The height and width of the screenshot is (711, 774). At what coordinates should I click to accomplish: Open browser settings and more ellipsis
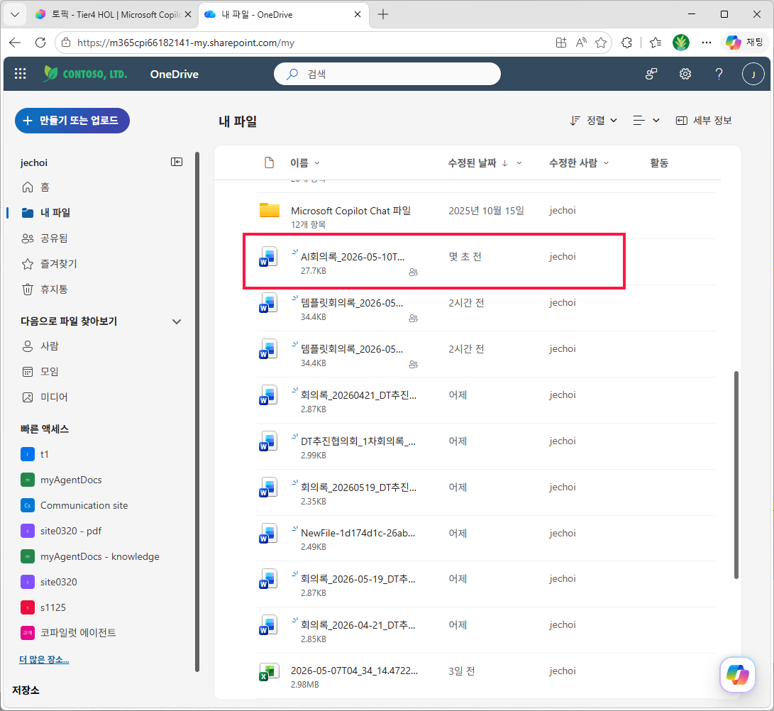707,43
